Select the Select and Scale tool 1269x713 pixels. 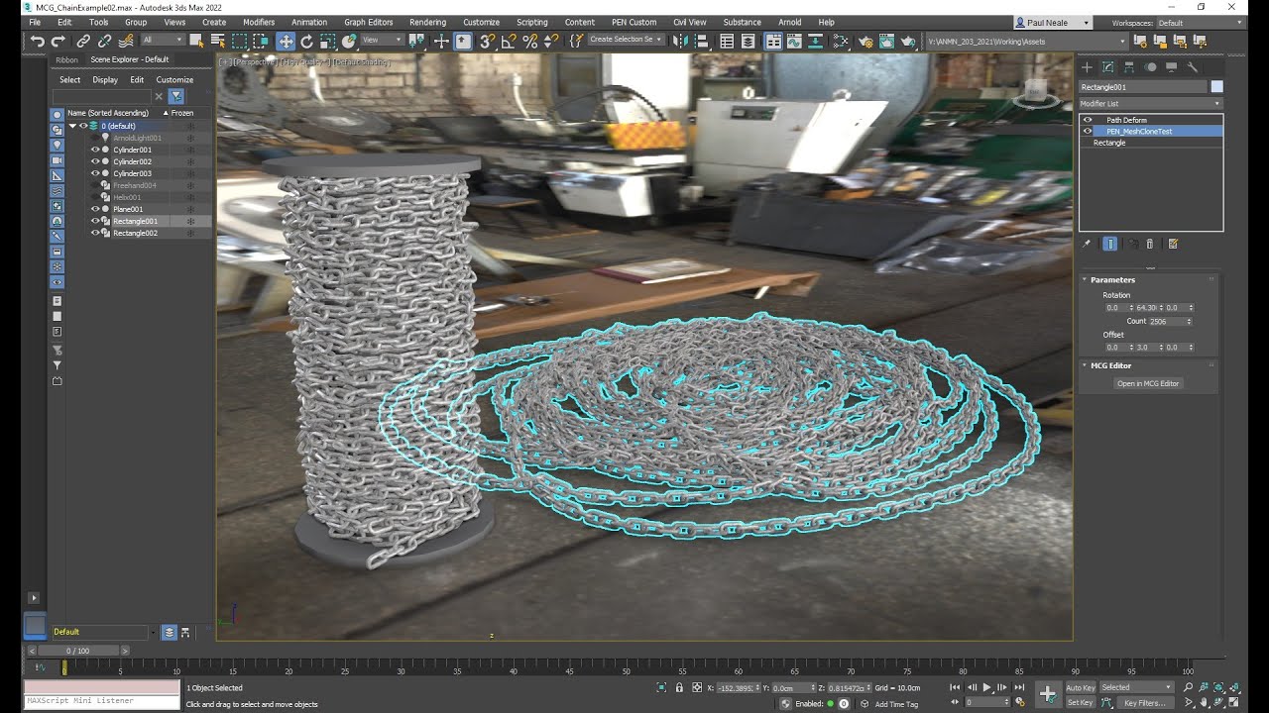click(328, 41)
